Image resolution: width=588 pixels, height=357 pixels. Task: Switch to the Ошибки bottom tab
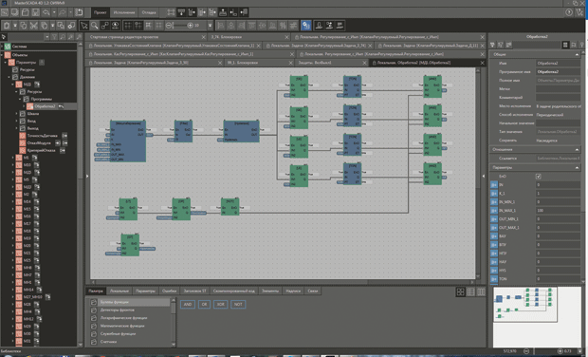point(169,291)
